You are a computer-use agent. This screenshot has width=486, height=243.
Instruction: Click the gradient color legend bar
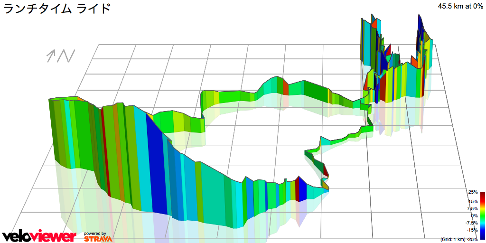coord(482,215)
